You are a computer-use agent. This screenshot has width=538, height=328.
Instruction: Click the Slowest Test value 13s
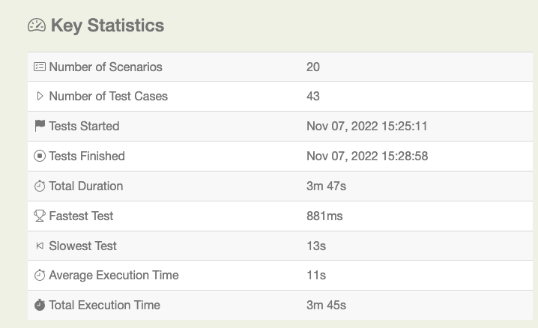316,246
